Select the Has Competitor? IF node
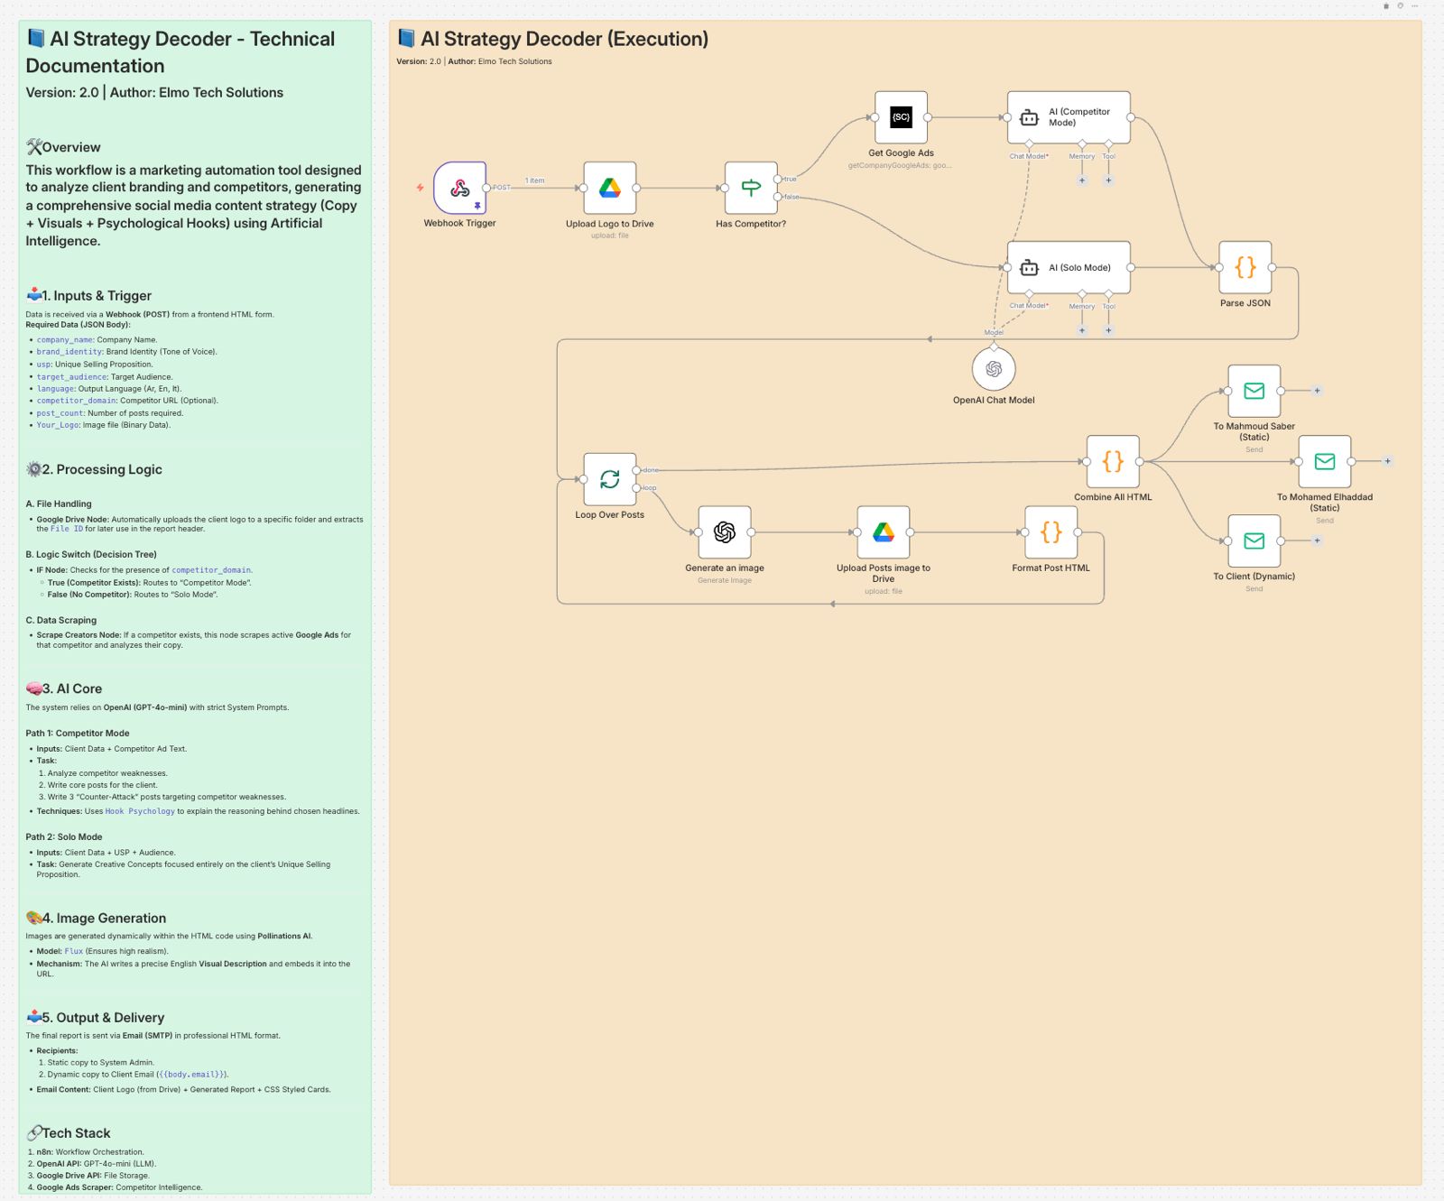The width and height of the screenshot is (1444, 1201). tap(751, 188)
